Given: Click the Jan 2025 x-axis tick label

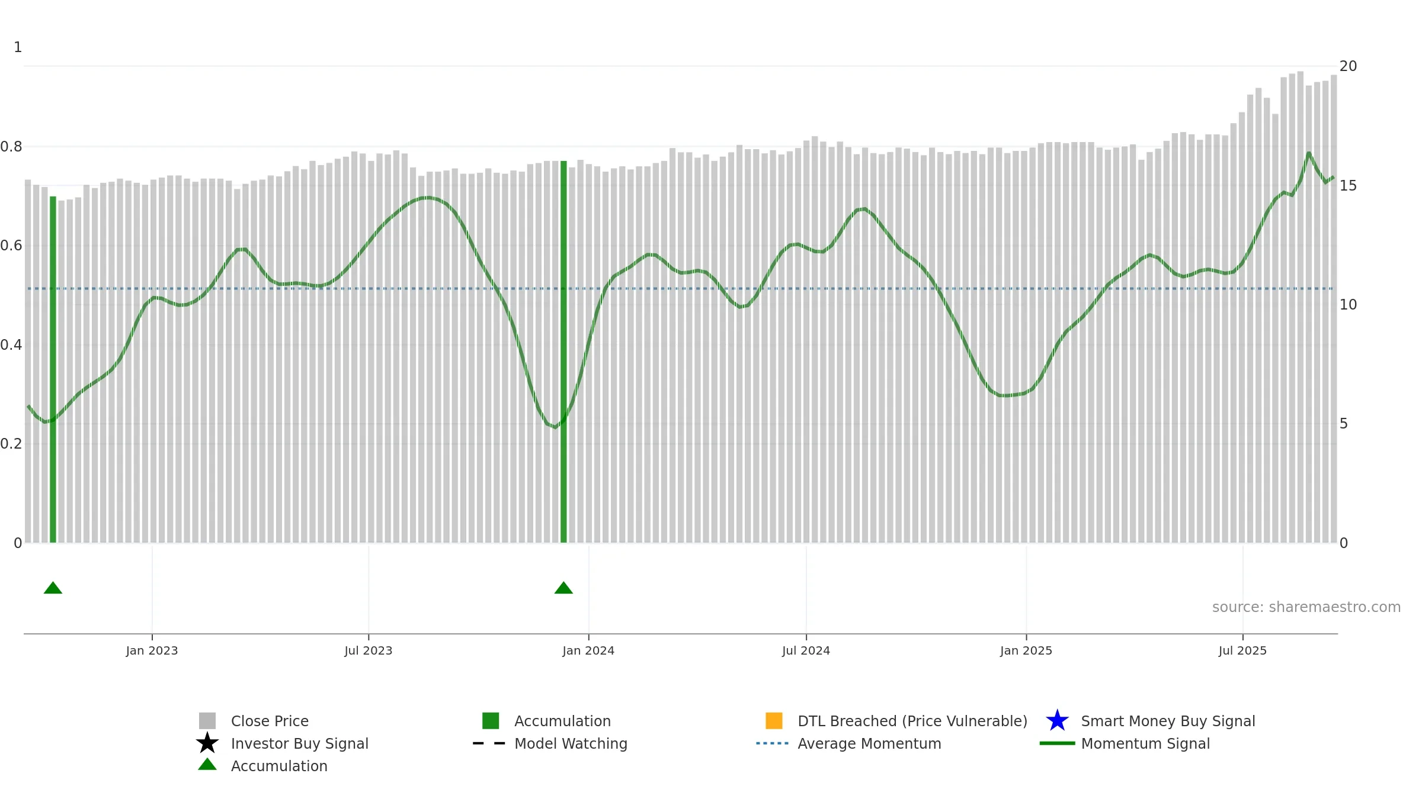Looking at the screenshot, I should pyautogui.click(x=1026, y=650).
